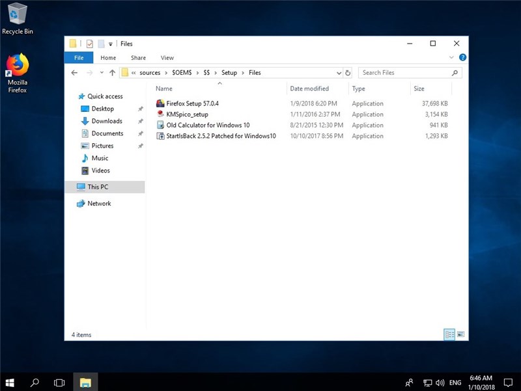Click inside the Search Files box
Screen dimensions: 521x391
[x=404, y=72]
